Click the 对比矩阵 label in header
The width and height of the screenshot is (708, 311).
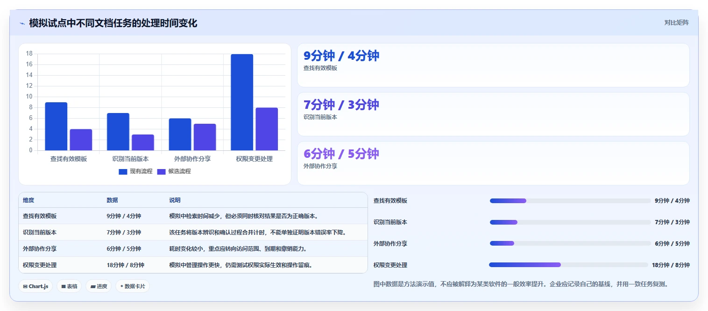[x=676, y=22]
